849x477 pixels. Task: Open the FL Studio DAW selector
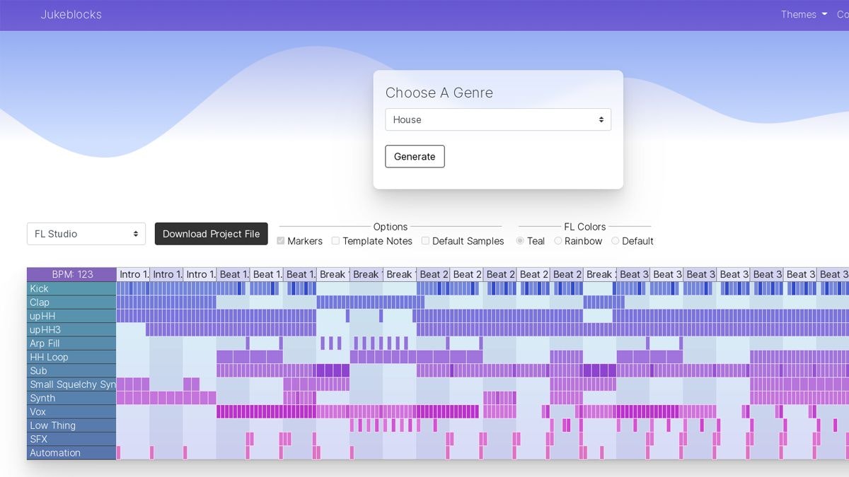click(86, 234)
